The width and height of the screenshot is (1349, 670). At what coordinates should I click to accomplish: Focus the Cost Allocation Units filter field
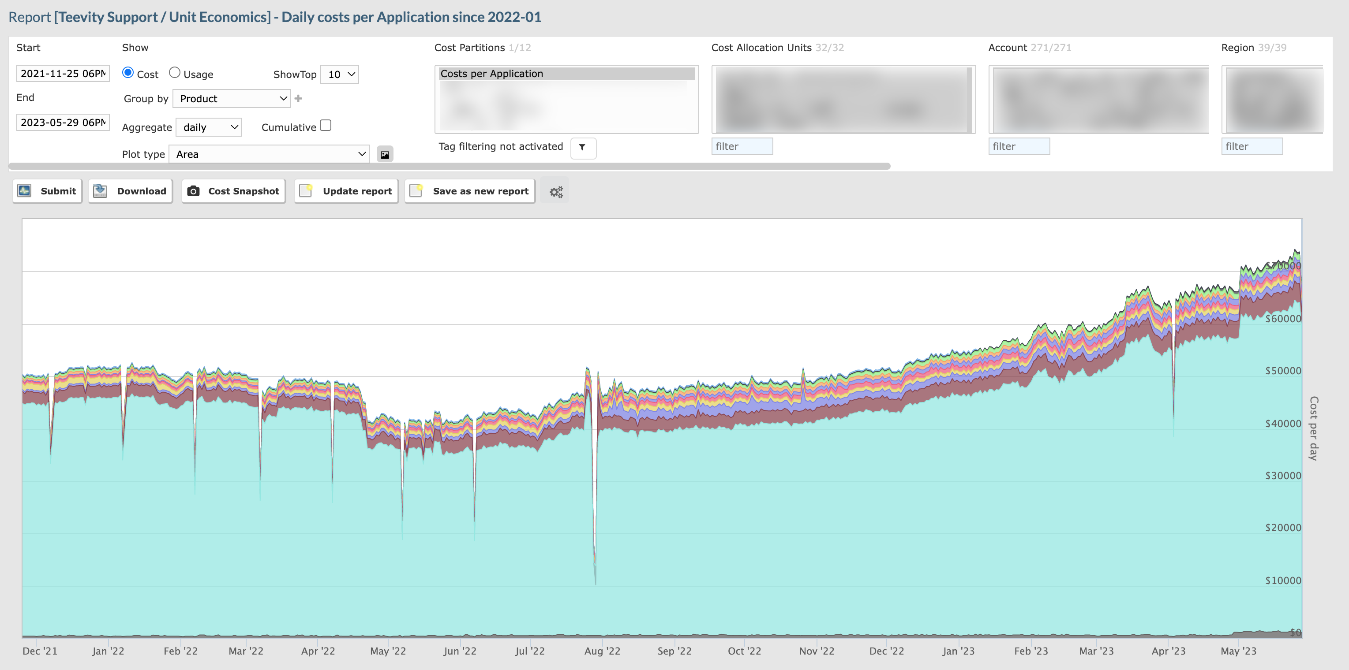click(742, 146)
